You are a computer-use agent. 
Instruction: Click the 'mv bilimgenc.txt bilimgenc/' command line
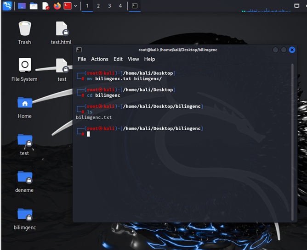coord(125,79)
